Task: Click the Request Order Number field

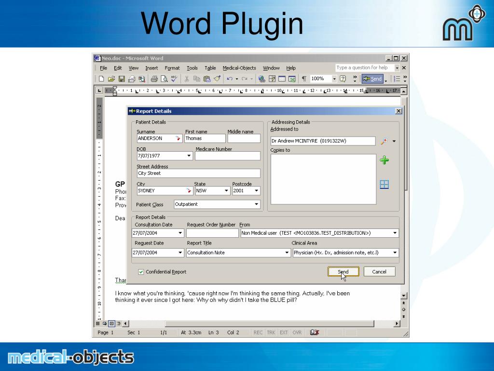Action: click(212, 233)
